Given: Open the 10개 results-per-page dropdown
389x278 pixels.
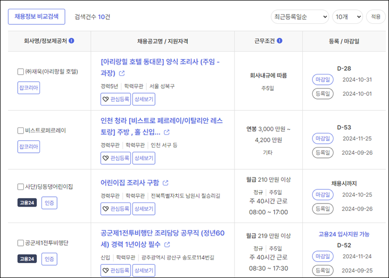Looking at the screenshot, I should point(348,17).
